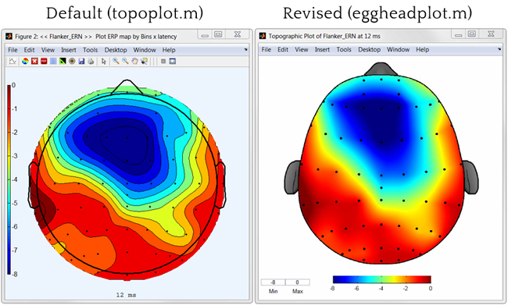Click the green and black triangle icon

(x=63, y=61)
